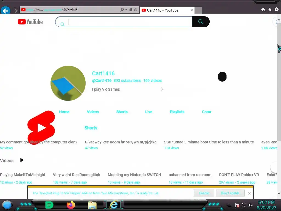Click '108 views • 7 days ago' text
Viewport: 281px width, 211px height.
click(70, 182)
